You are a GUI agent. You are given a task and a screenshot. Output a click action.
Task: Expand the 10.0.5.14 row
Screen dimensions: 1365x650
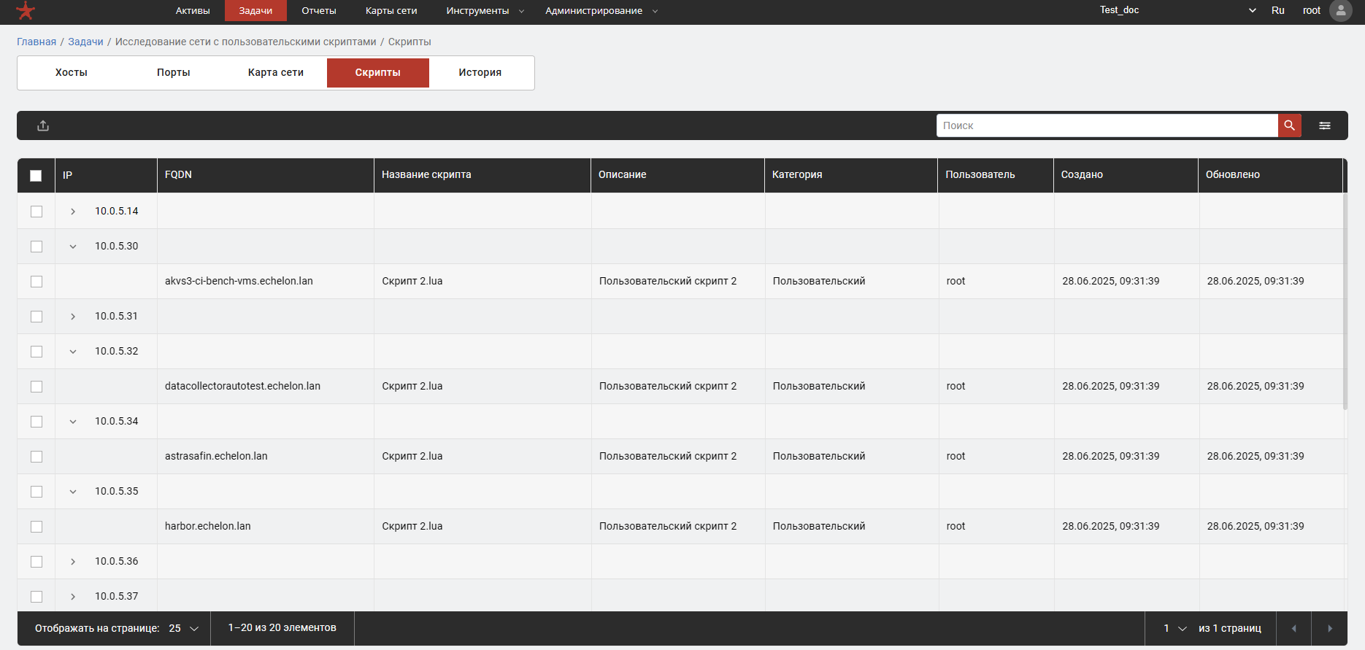73,212
